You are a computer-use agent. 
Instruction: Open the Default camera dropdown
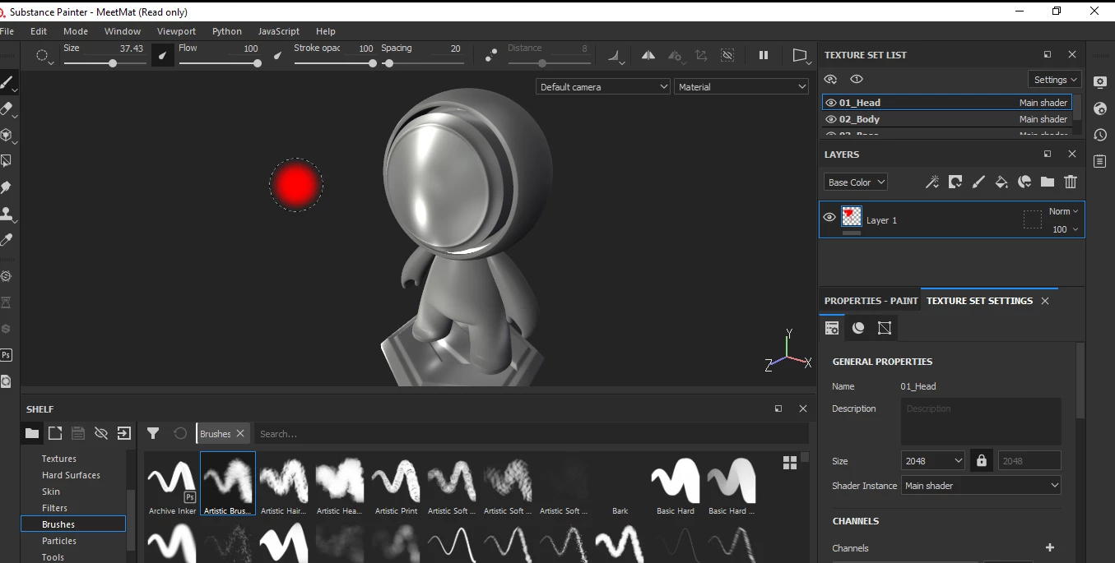603,86
